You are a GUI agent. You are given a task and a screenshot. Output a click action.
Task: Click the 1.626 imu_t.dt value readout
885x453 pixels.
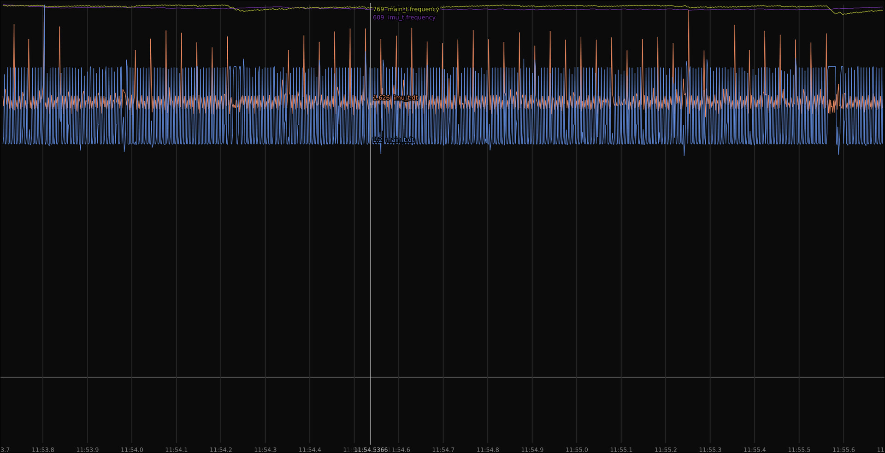381,98
